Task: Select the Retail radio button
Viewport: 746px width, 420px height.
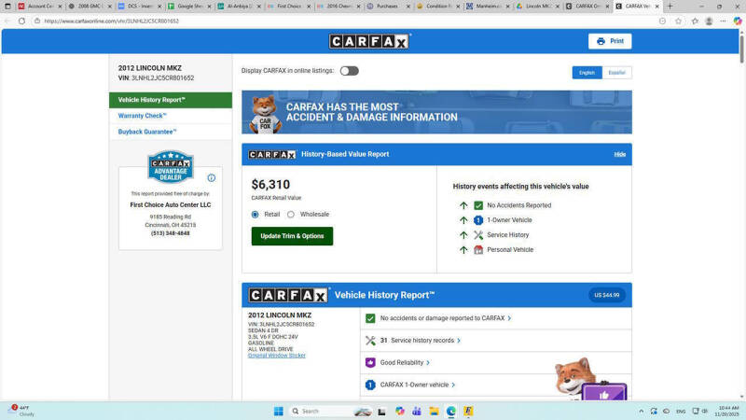Action: 256,215
